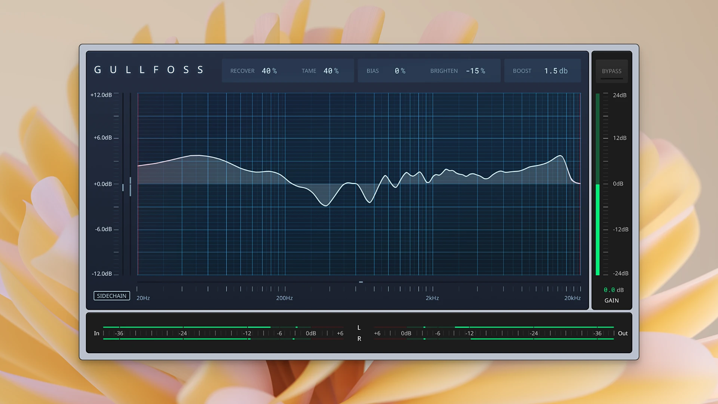Click the 24dB gain scale label
The height and width of the screenshot is (404, 718).
[x=620, y=95]
